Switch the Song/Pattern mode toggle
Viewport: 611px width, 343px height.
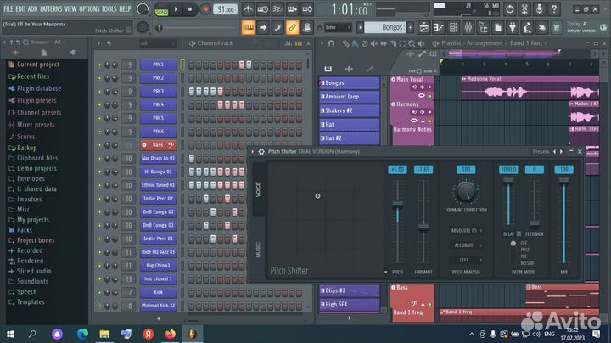pos(161,9)
